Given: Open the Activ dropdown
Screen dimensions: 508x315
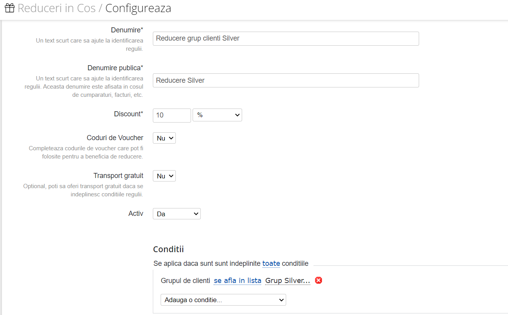Looking at the screenshot, I should pyautogui.click(x=177, y=214).
